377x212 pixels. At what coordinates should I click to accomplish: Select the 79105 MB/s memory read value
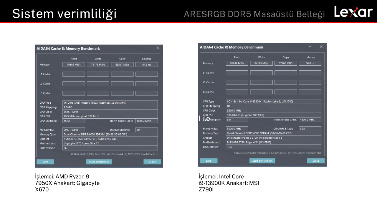click(74, 64)
